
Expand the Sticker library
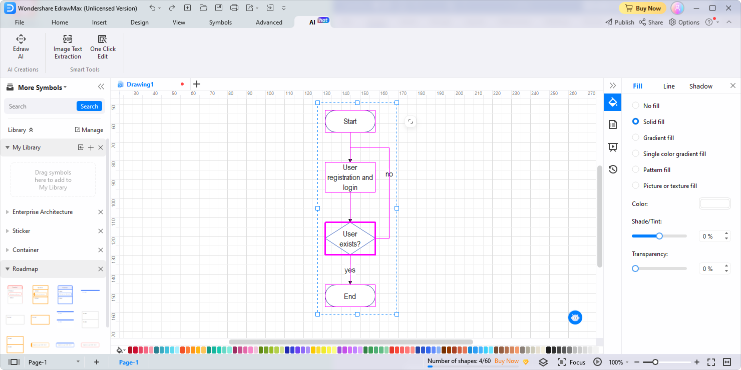point(7,231)
